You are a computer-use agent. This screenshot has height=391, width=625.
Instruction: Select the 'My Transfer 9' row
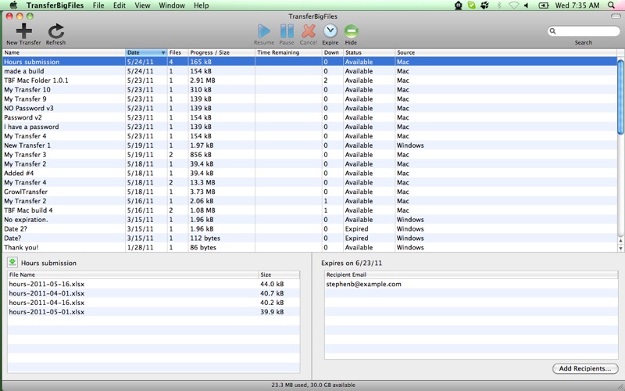coord(309,99)
